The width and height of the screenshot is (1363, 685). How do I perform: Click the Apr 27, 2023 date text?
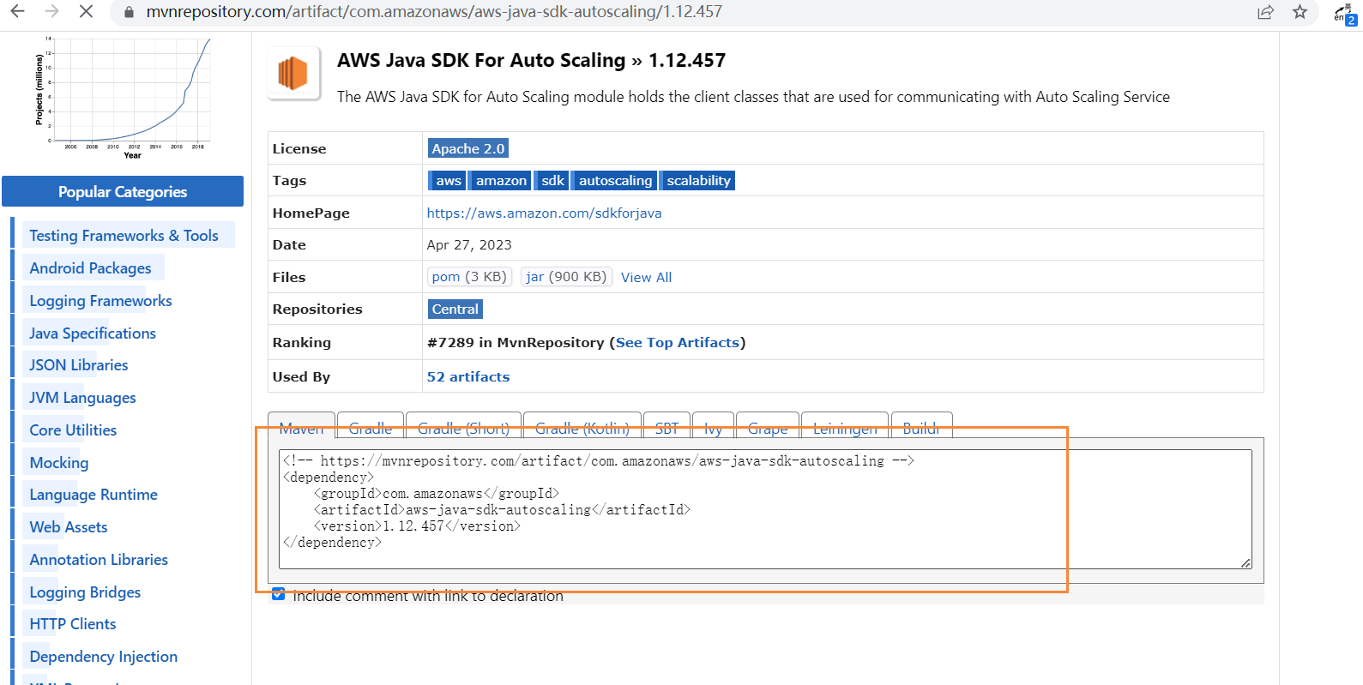(469, 244)
